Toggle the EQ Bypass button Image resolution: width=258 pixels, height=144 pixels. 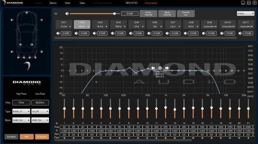click(42, 136)
